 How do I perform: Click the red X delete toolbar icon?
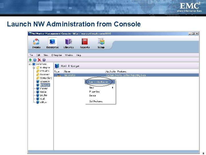39,60
